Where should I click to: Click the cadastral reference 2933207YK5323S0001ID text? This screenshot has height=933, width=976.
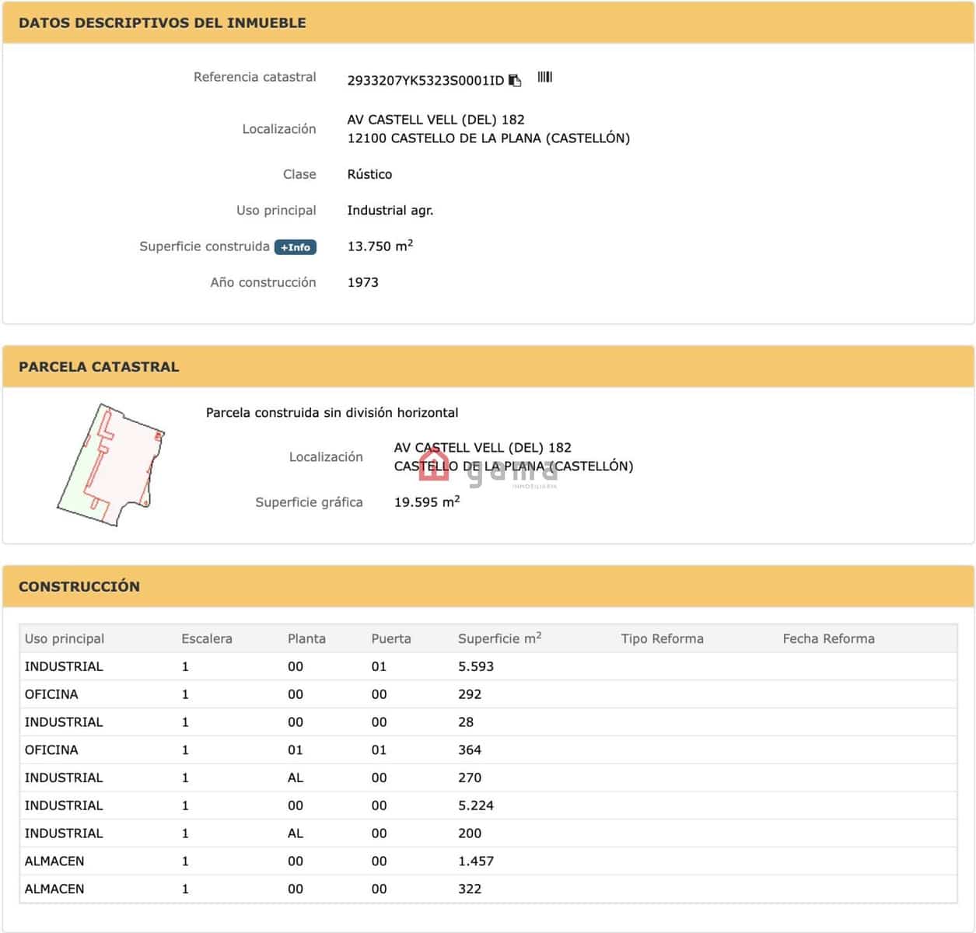(425, 80)
